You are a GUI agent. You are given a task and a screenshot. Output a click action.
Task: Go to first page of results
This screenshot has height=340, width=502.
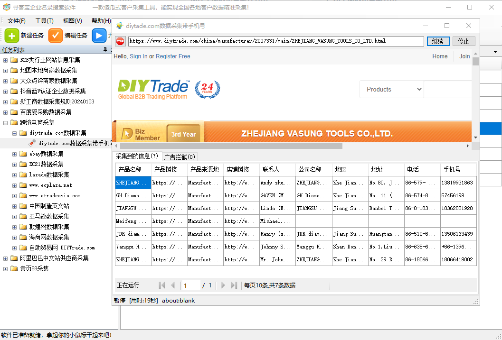tap(162, 285)
